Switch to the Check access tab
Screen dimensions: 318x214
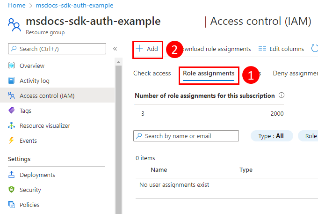point(152,73)
